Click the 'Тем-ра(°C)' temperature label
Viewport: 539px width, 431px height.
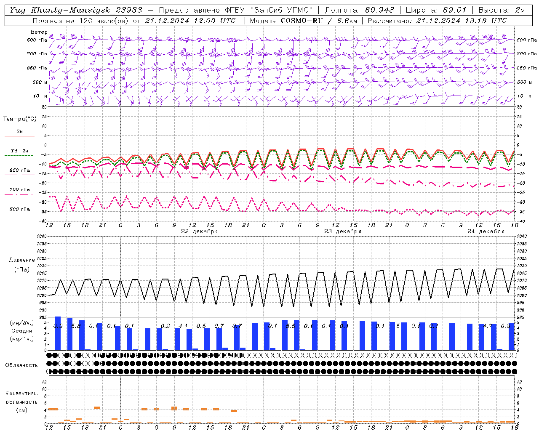click(x=20, y=119)
